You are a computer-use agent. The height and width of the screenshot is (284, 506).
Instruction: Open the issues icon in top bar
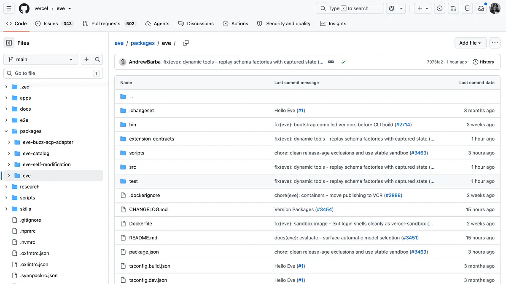pos(439,8)
